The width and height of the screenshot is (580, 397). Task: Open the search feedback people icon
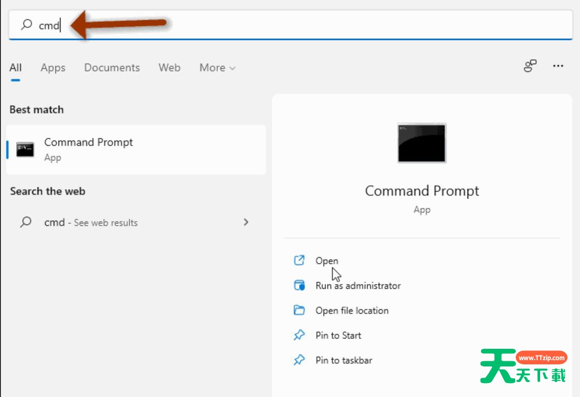[530, 66]
